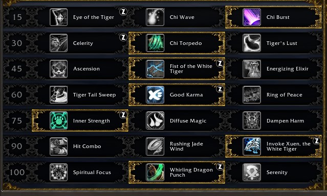Click the level 75 tier label
327x196 pixels.
17,120
